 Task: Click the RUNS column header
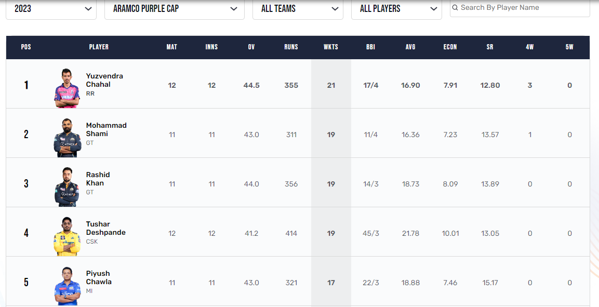(291, 47)
